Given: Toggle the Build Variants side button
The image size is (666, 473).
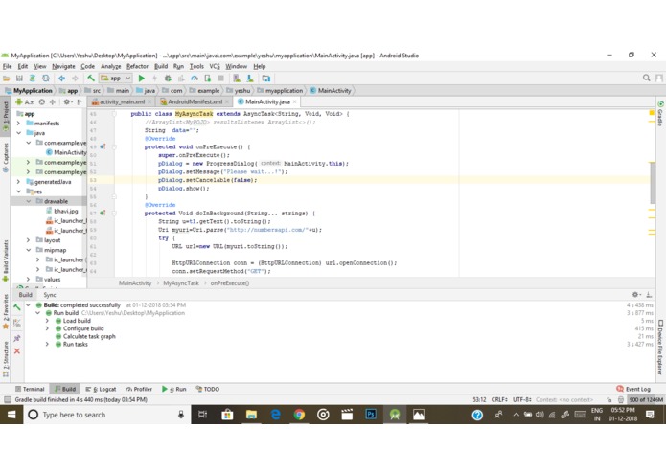Looking at the screenshot, I should [6, 260].
